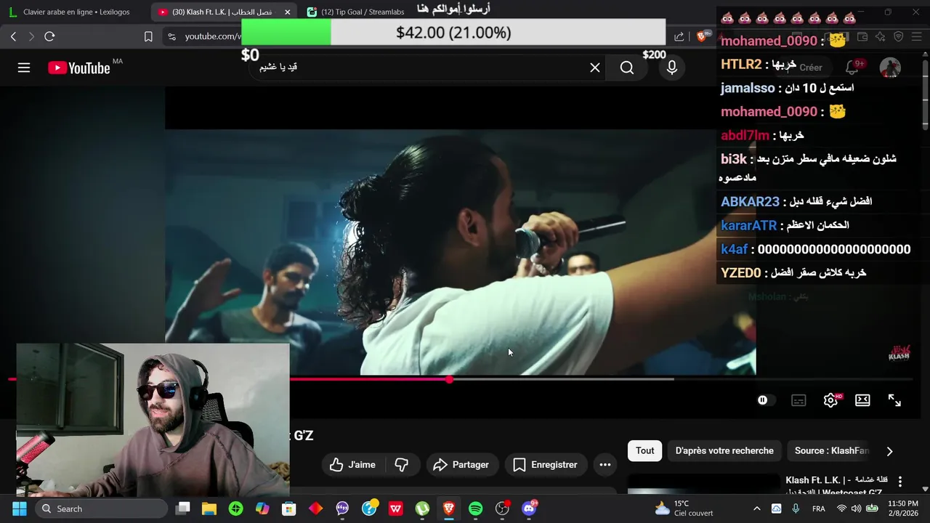Image resolution: width=930 pixels, height=523 pixels.
Task: Open the YouTube hamburger guide menu
Action: 24,68
